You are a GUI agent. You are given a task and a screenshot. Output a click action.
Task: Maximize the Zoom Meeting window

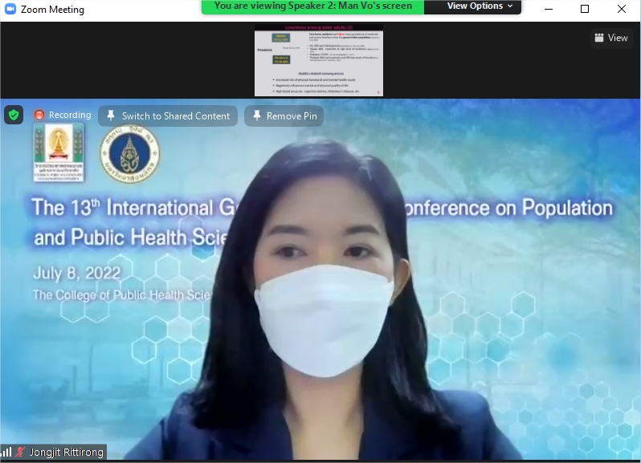pyautogui.click(x=585, y=10)
